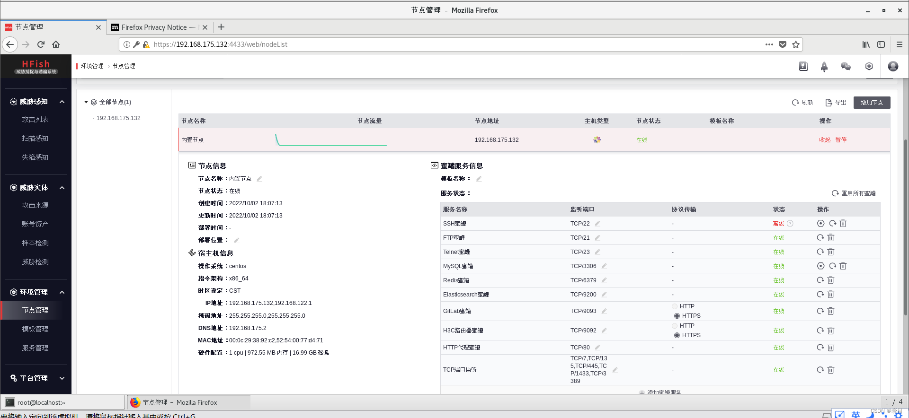The image size is (909, 418).
Task: Edit SSH蜜罐 port TCP/22 pencil
Action: [597, 224]
